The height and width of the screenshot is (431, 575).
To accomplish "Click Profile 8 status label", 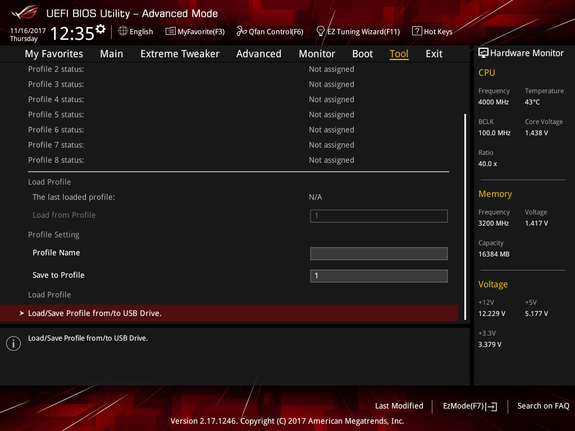I will tap(56, 160).
